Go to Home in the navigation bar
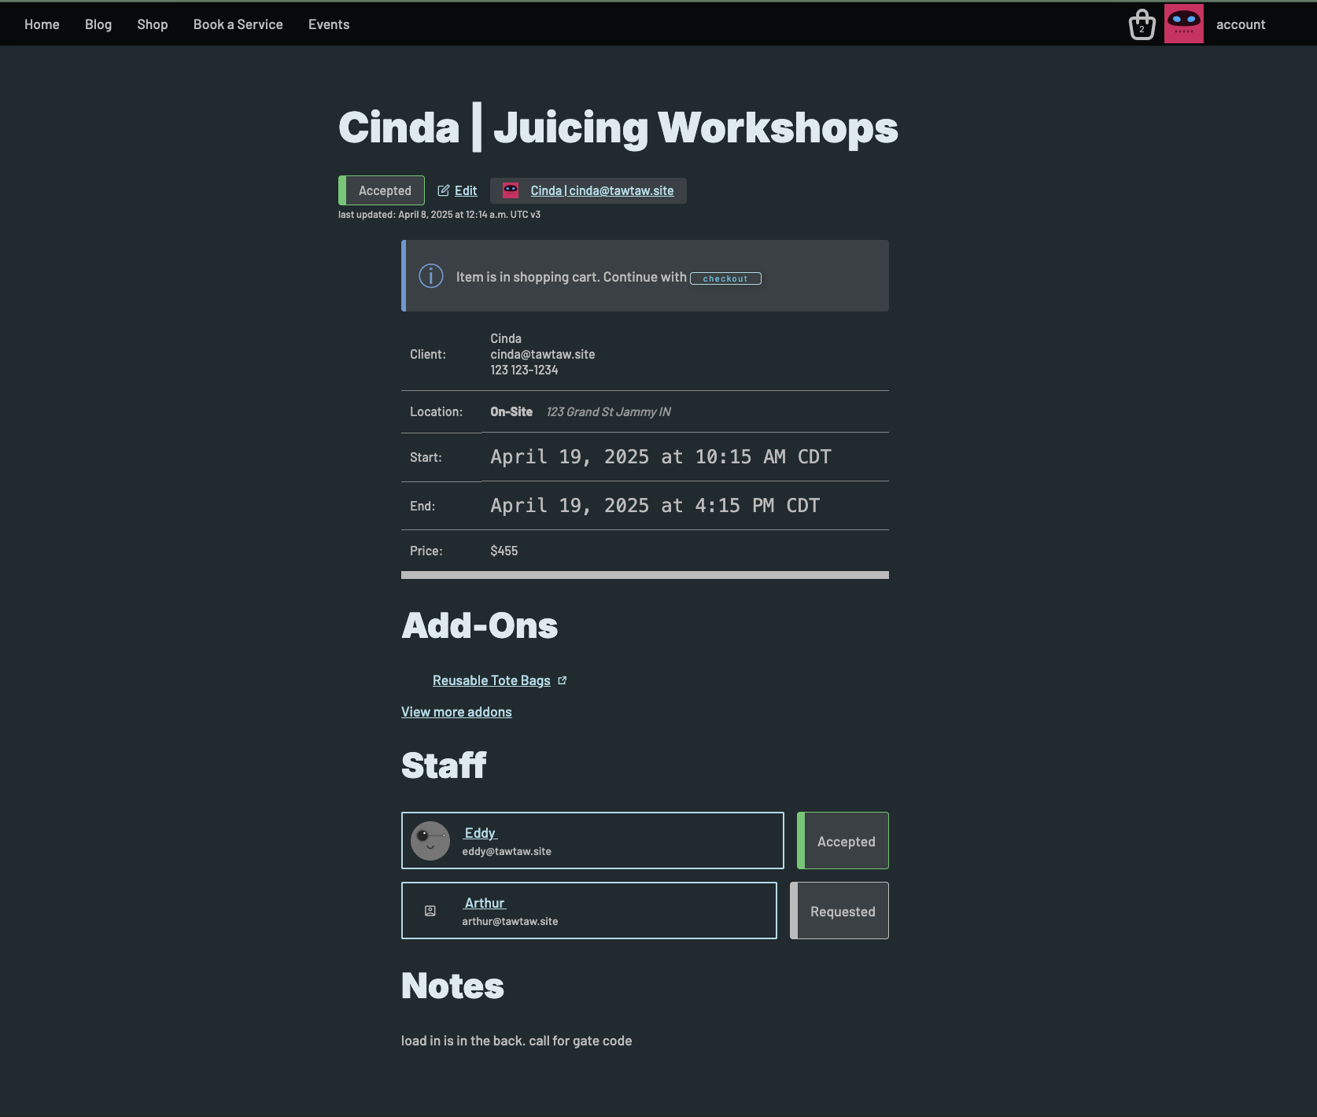This screenshot has width=1317, height=1117. pos(42,24)
